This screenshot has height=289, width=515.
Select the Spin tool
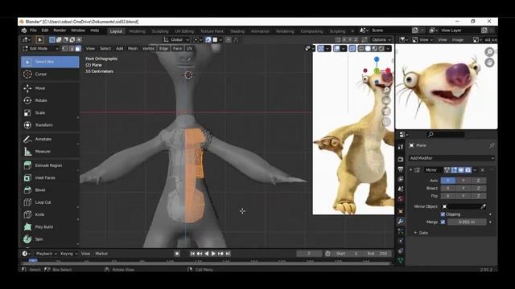coord(50,239)
